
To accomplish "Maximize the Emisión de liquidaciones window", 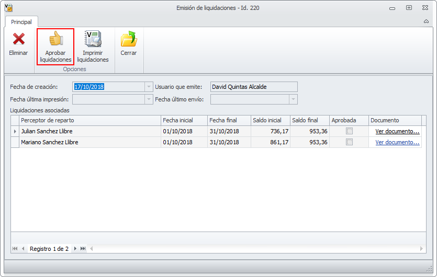I will (409, 7).
